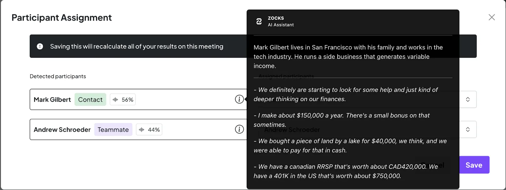Click the Teammate tag on Andrew Schroeder
The image size is (506, 190).
pyautogui.click(x=113, y=130)
